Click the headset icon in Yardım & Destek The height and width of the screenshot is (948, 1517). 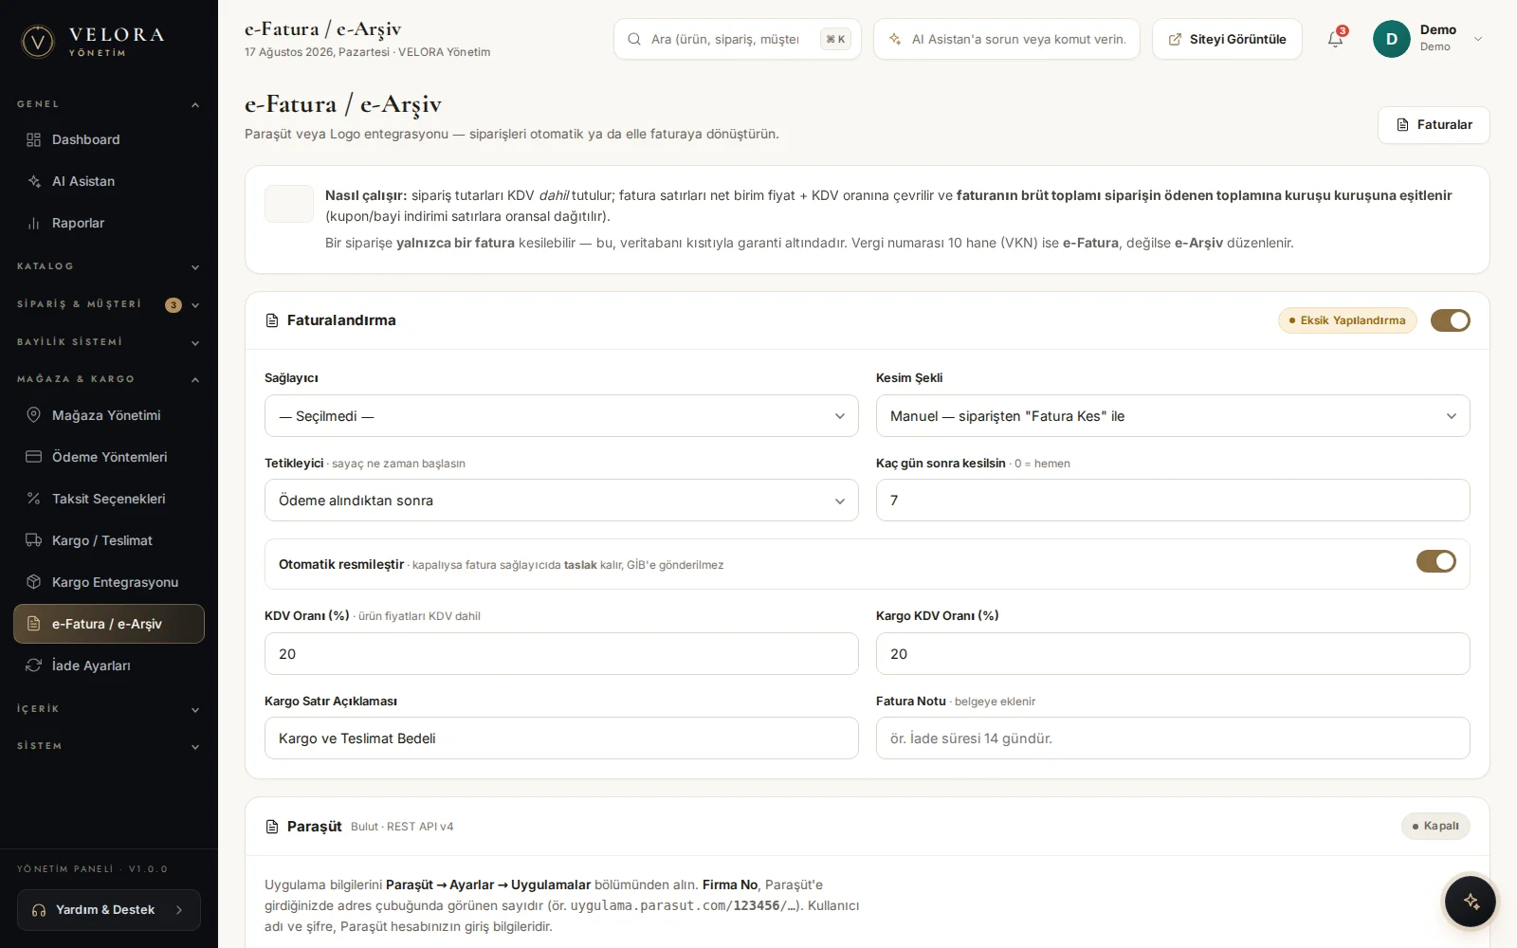[x=39, y=910]
